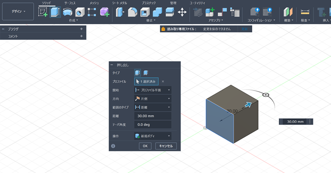Viewport: 331px width, 173px height.
Task: Click the lock icon in read-only notice
Action: [x=163, y=29]
